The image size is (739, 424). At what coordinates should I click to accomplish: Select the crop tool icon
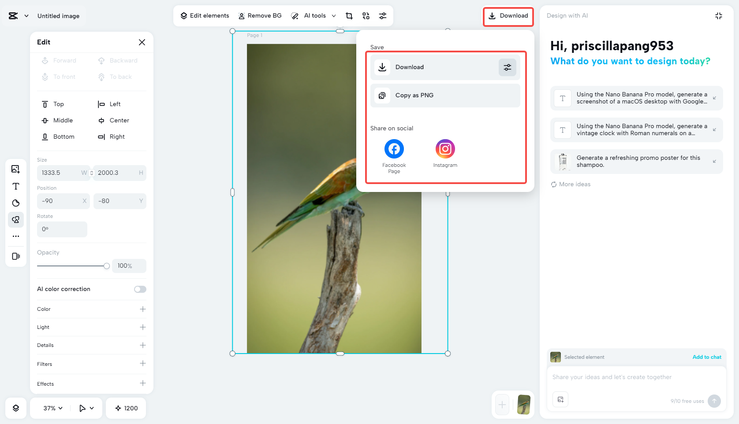pos(349,16)
